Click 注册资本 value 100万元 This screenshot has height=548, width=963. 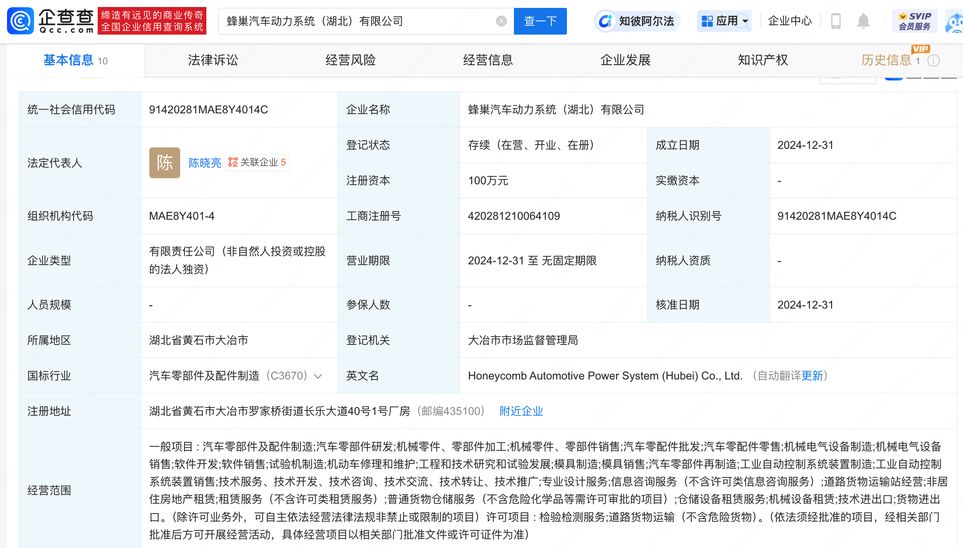click(x=488, y=181)
